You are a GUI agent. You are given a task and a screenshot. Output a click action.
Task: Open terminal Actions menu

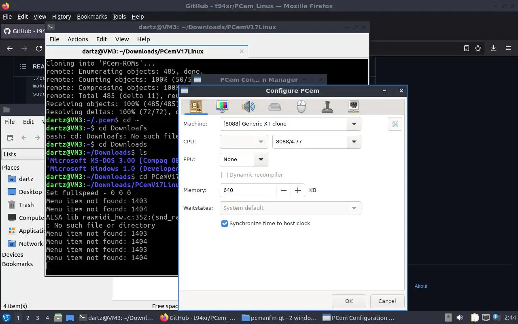78,39
